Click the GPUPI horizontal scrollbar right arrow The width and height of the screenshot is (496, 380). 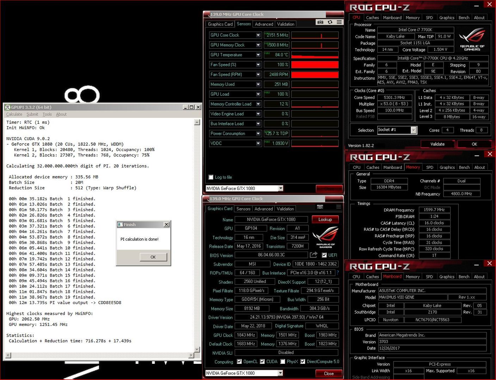click(191, 355)
